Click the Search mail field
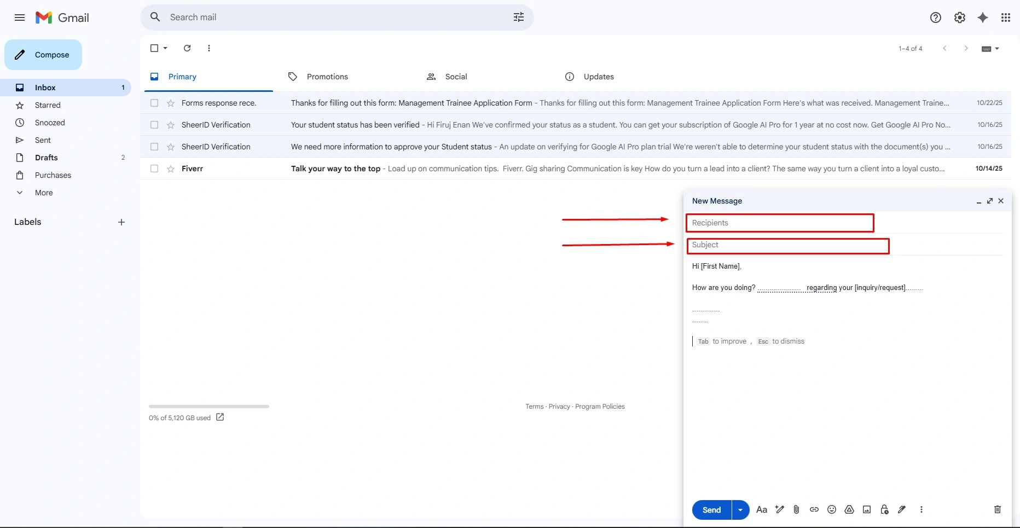Image resolution: width=1020 pixels, height=528 pixels. click(x=337, y=18)
